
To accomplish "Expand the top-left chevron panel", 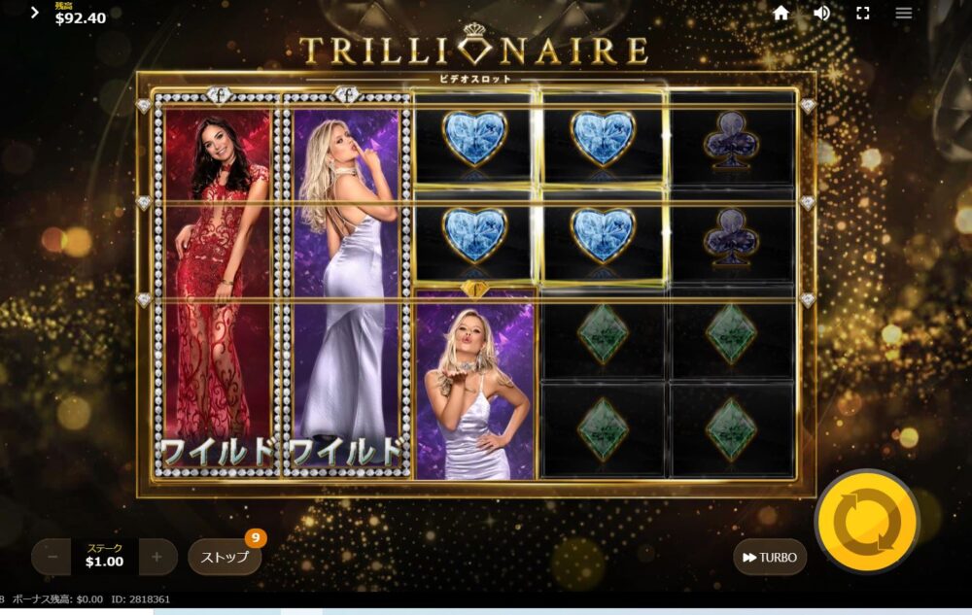I will click(35, 13).
